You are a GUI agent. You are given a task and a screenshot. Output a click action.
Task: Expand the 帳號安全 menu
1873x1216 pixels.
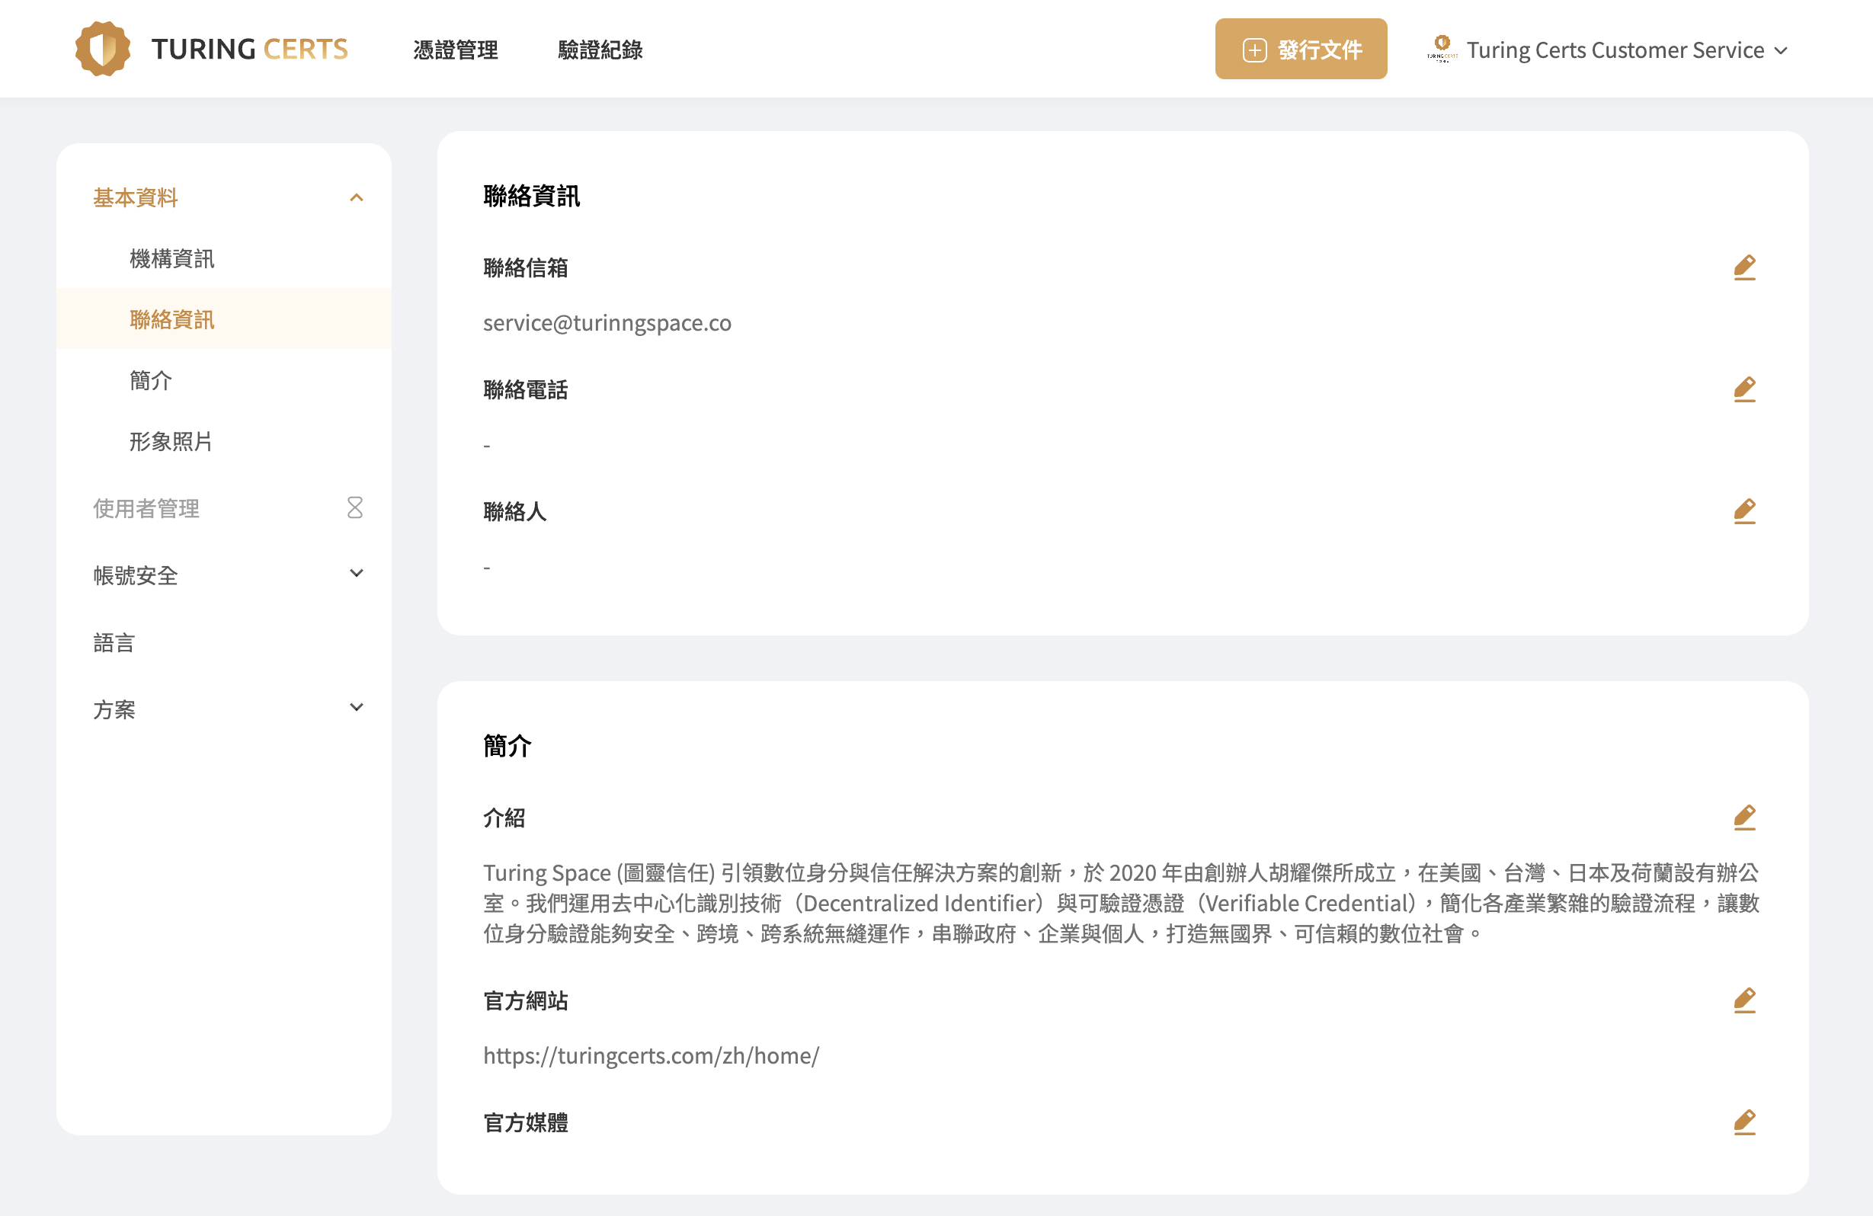click(356, 574)
